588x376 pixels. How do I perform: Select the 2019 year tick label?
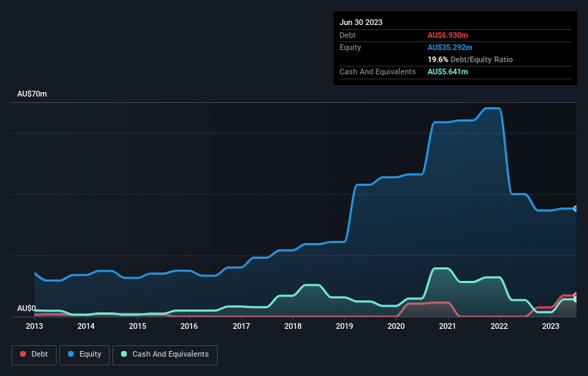(x=344, y=327)
